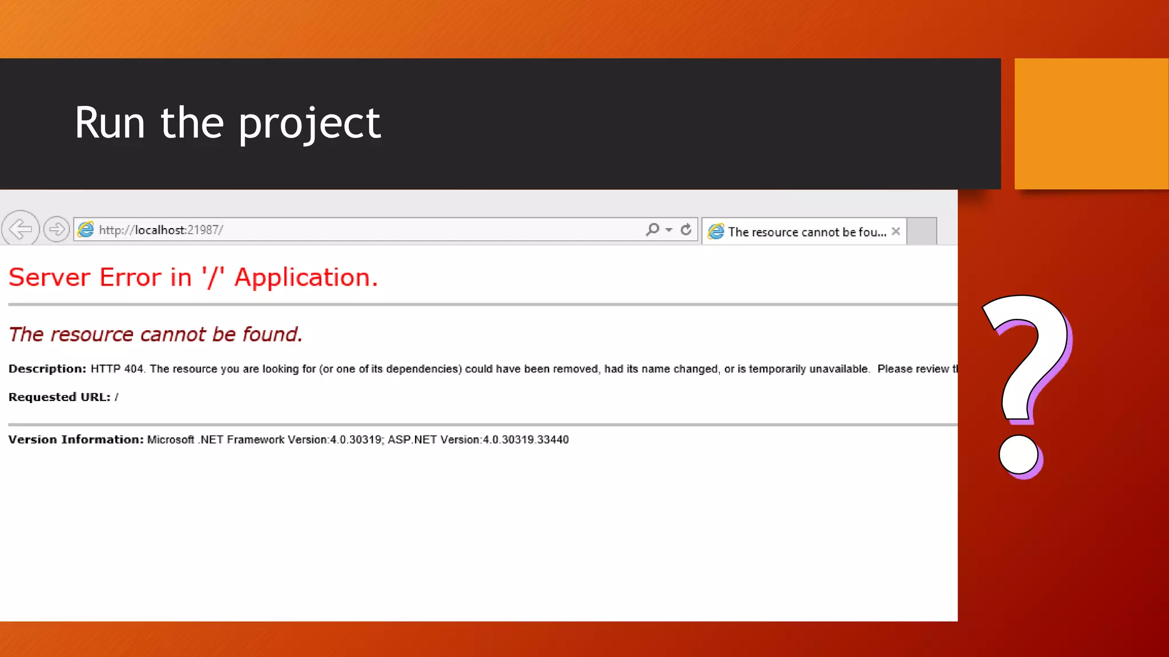Click the bold 'Description:' label
The width and height of the screenshot is (1169, 657).
tap(47, 369)
